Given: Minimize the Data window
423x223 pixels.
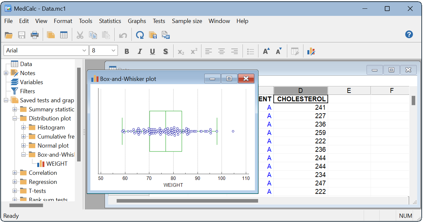Looking at the screenshot, I should point(375,70).
